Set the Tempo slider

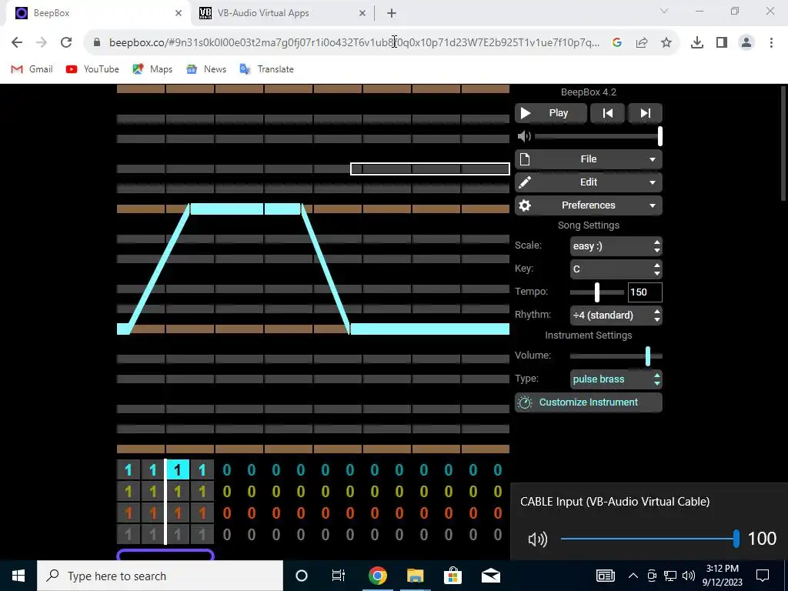click(596, 292)
